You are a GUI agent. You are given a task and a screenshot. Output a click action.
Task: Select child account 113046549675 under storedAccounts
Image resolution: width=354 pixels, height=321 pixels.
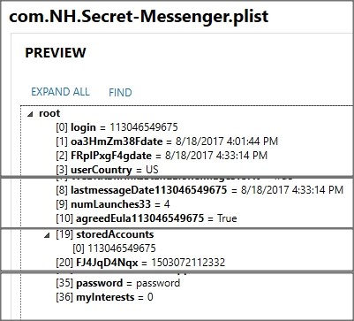[x=114, y=248]
